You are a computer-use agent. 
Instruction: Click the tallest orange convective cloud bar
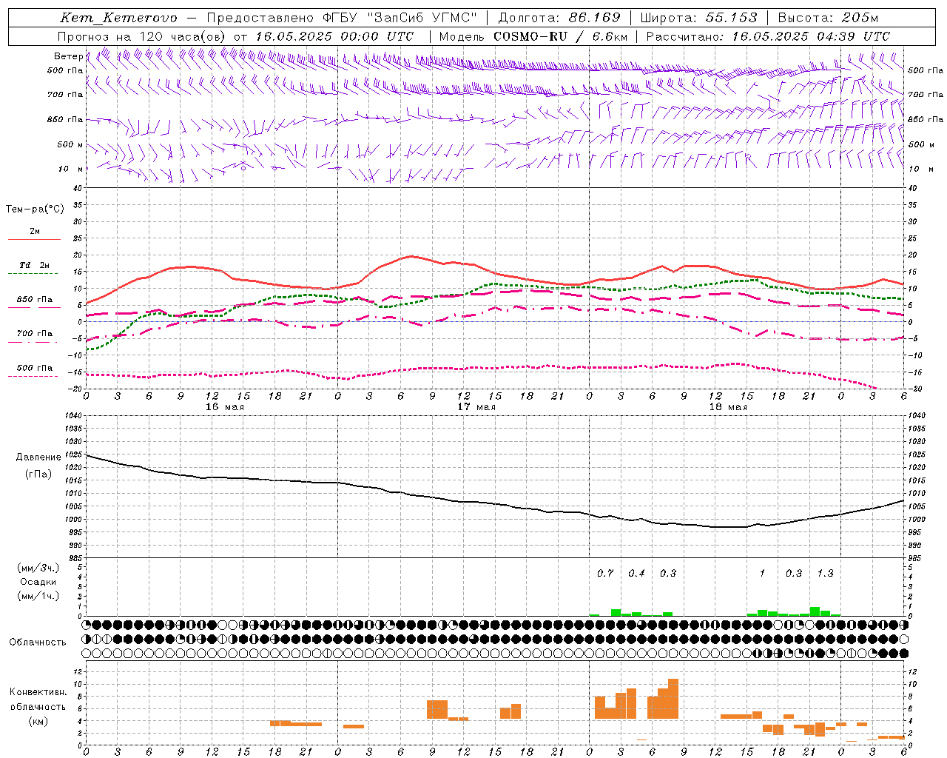pos(673,699)
